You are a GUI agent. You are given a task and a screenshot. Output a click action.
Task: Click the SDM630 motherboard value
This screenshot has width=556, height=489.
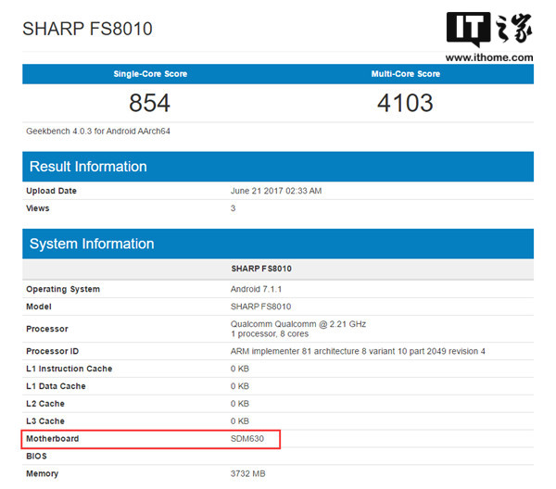coord(248,438)
